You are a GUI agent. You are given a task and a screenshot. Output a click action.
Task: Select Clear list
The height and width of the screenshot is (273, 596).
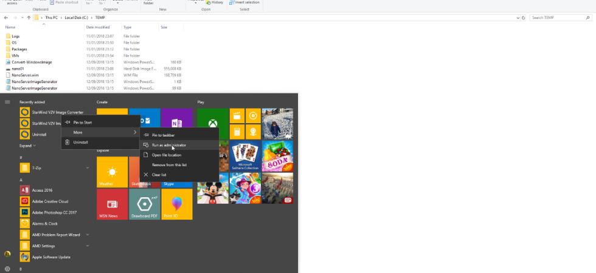point(179,175)
